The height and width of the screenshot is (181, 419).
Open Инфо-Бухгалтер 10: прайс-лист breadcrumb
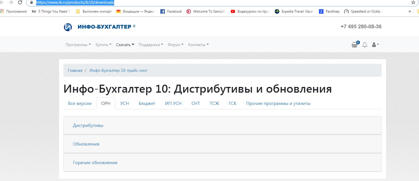click(x=118, y=70)
